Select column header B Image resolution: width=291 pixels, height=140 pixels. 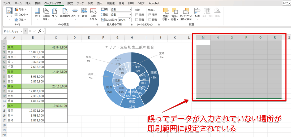pos(33,38)
